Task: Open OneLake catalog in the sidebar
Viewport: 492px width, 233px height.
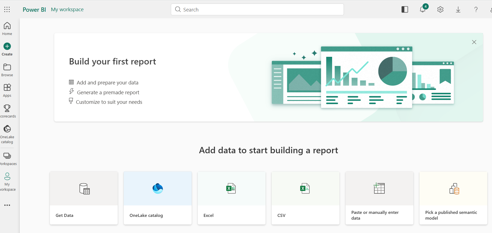Action: click(x=7, y=134)
